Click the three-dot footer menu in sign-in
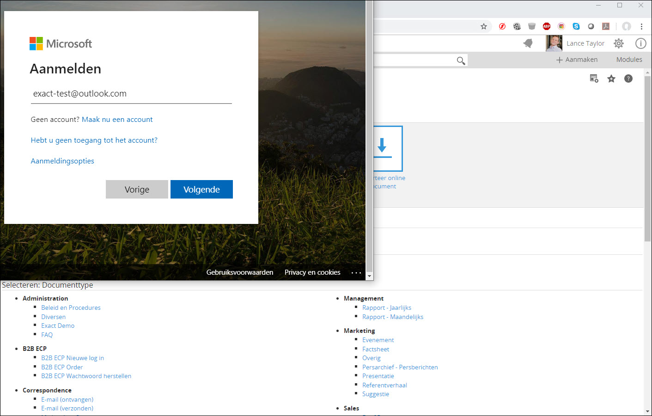 tap(356, 273)
